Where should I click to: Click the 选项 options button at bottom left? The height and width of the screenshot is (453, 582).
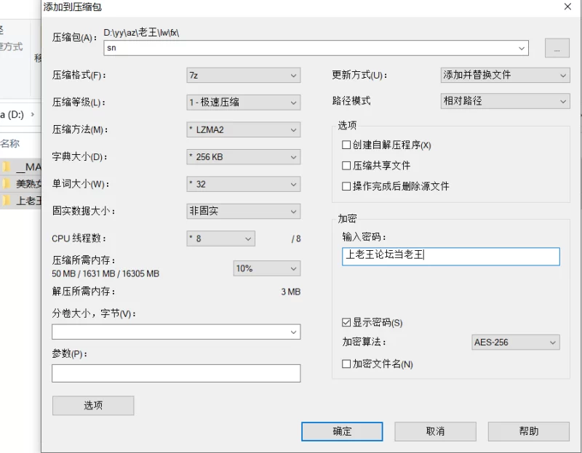pos(93,405)
